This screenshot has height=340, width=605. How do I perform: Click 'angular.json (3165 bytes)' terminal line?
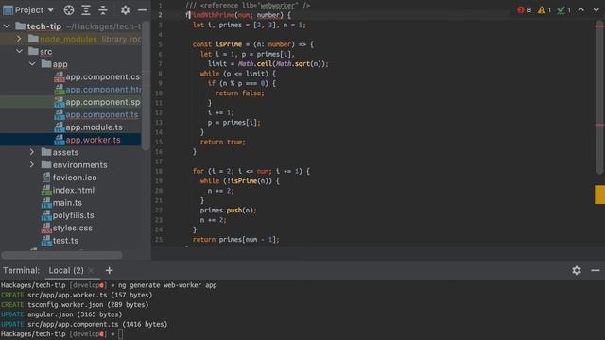pos(75,314)
